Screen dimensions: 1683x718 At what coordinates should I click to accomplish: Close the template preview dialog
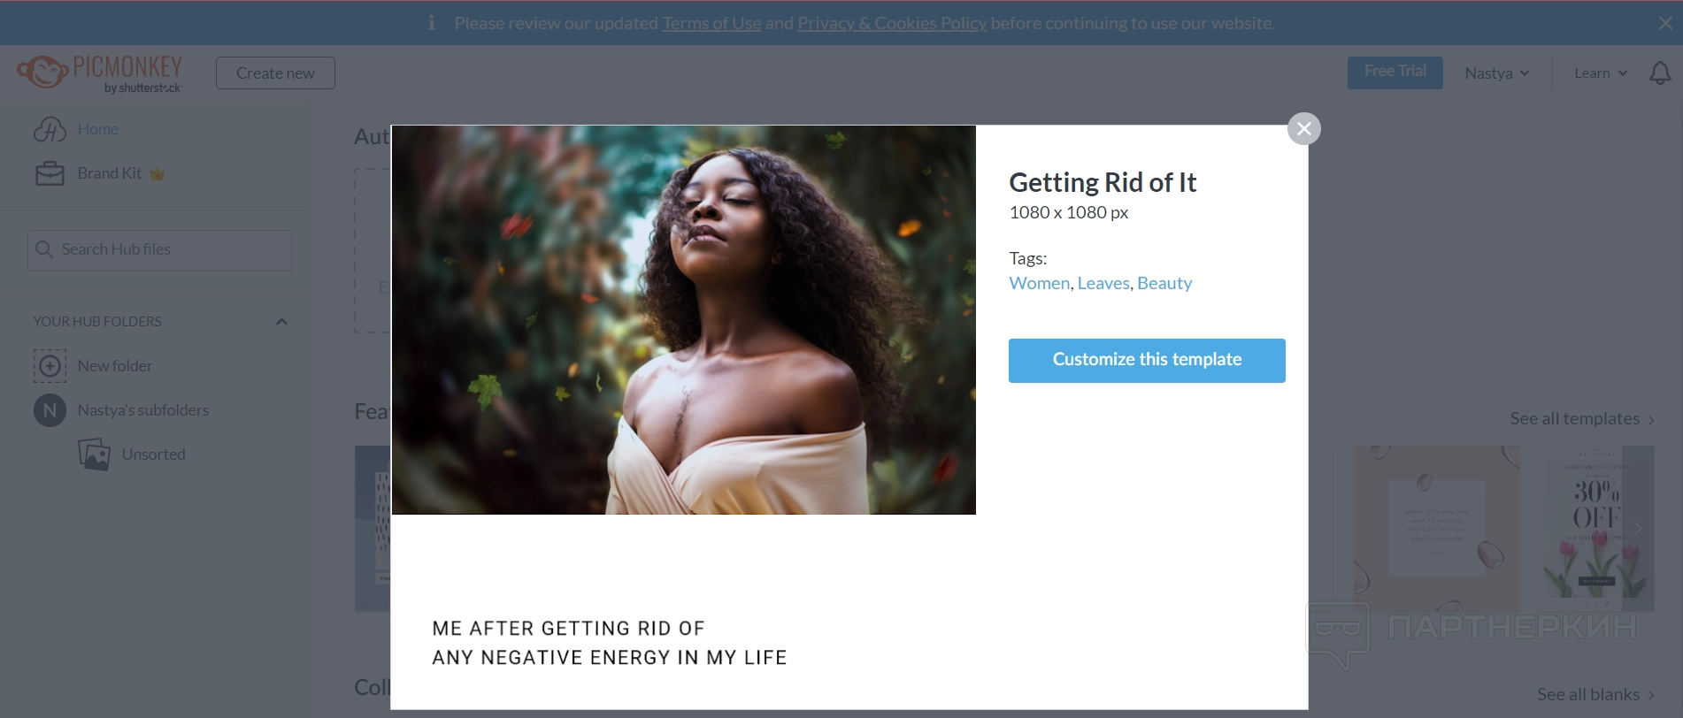[x=1303, y=129]
